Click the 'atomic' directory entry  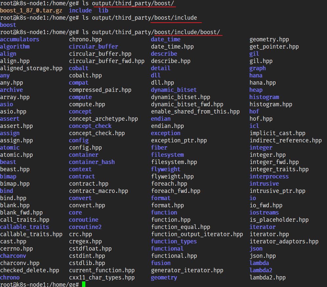click(10, 148)
